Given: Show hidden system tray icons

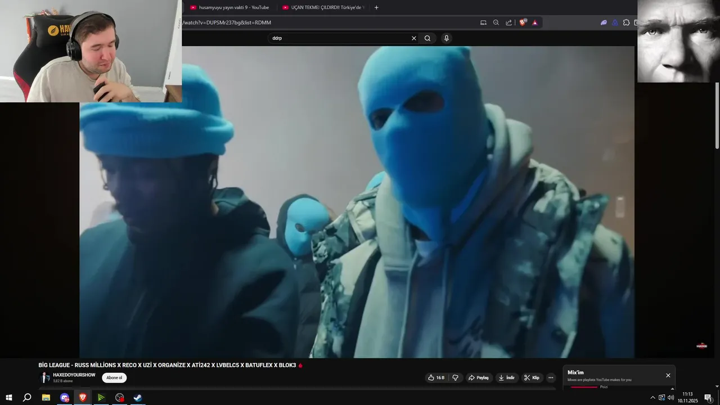Looking at the screenshot, I should pos(652,398).
